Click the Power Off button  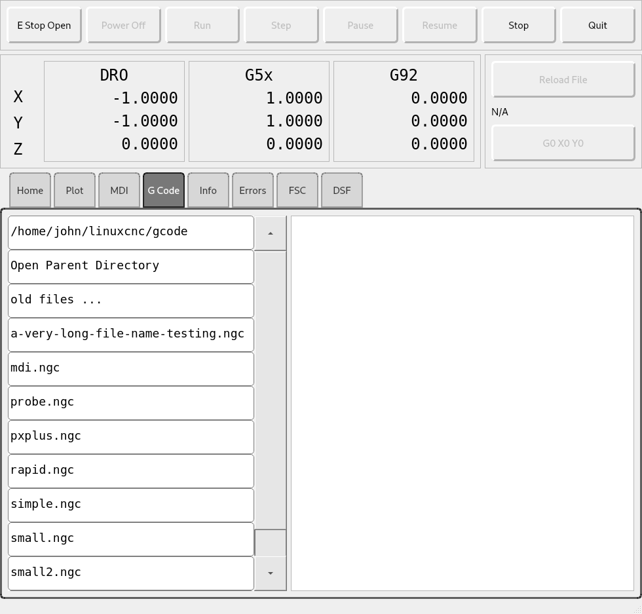123,26
